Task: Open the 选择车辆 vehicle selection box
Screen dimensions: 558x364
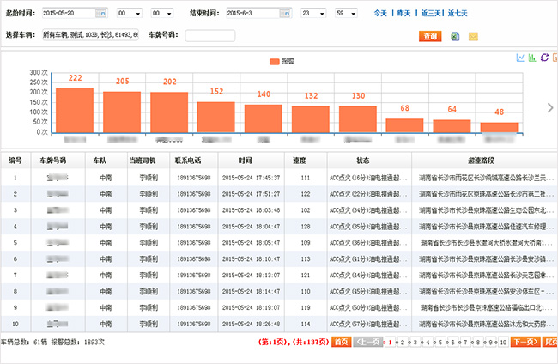Action: point(90,35)
